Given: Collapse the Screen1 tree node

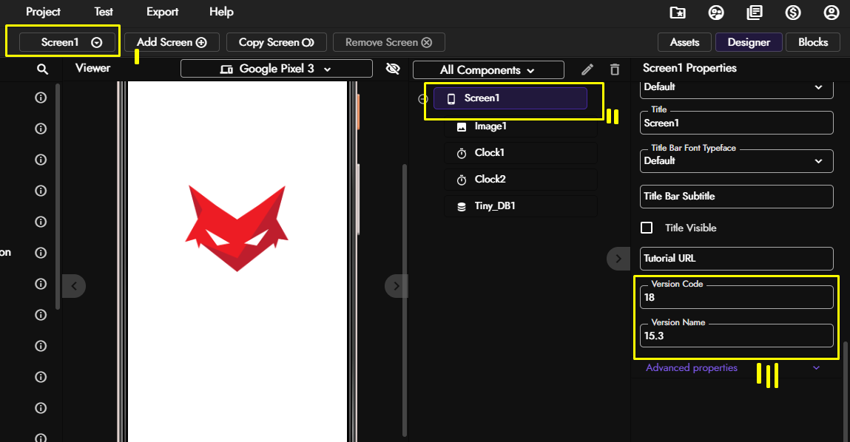Looking at the screenshot, I should pyautogui.click(x=423, y=98).
